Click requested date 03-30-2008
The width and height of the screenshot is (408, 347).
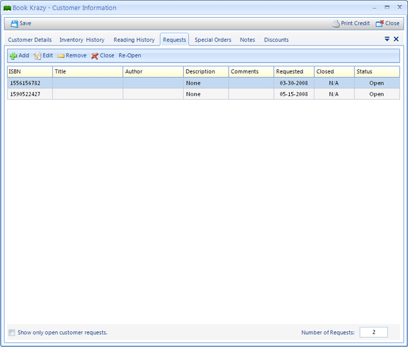pyautogui.click(x=294, y=83)
